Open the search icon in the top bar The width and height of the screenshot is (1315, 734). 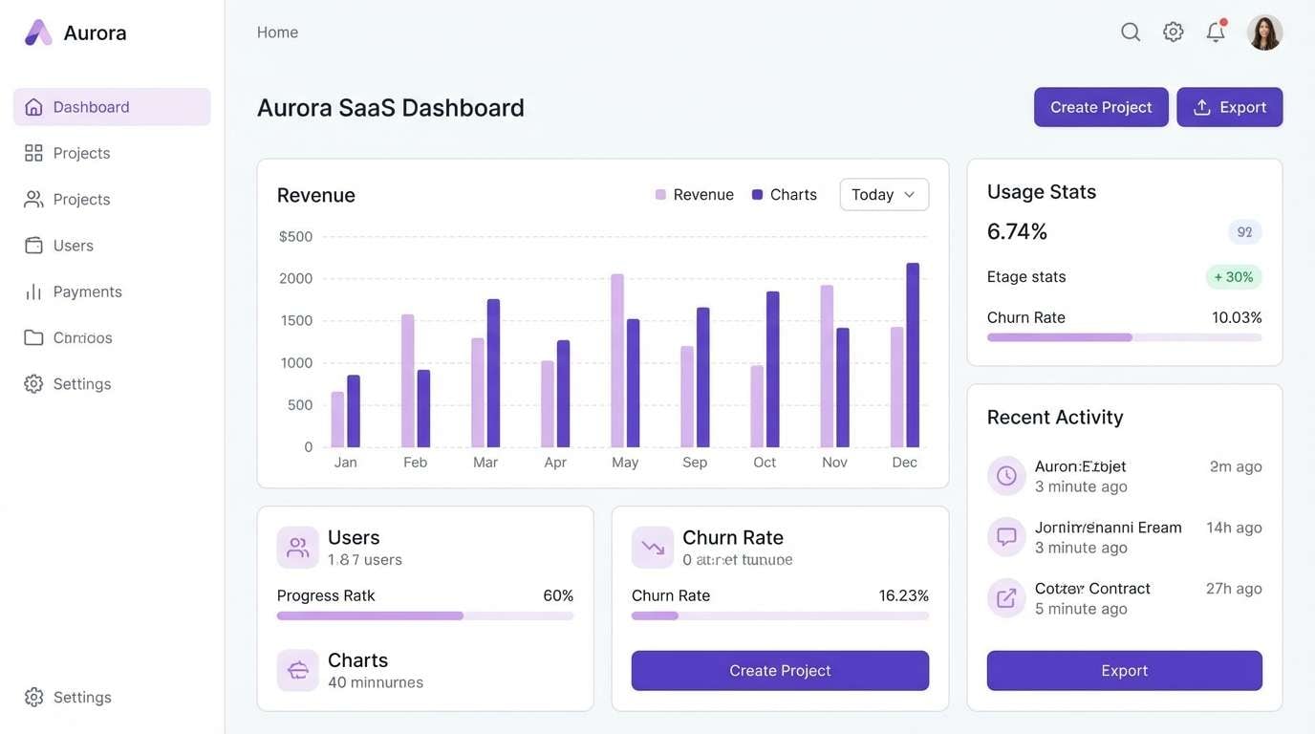point(1131,30)
